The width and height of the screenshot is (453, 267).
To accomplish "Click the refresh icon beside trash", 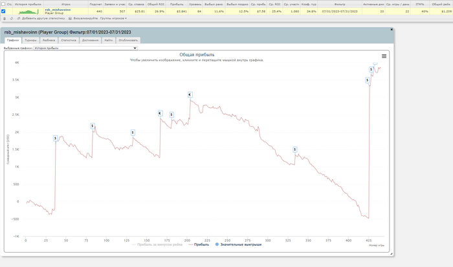I will [12, 19].
